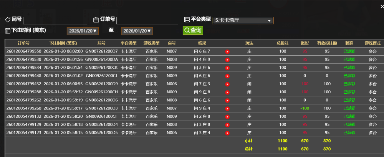The width and height of the screenshot is (384, 157).
Task: Focus the 订单号 input field
Action: [x=147, y=21]
